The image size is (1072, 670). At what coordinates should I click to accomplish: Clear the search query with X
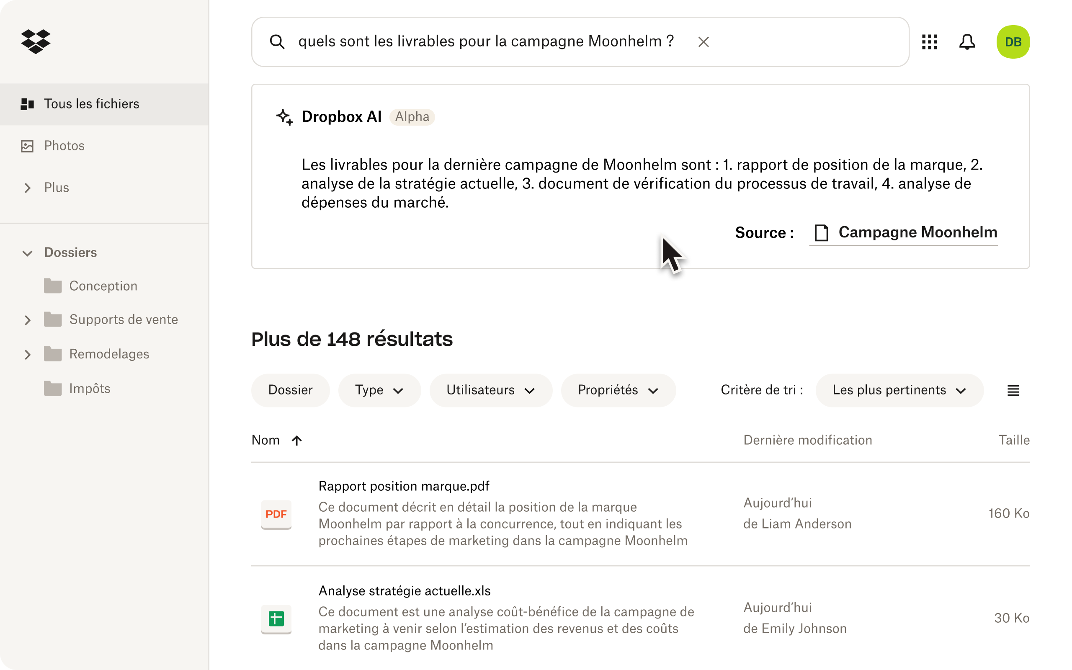pyautogui.click(x=703, y=41)
